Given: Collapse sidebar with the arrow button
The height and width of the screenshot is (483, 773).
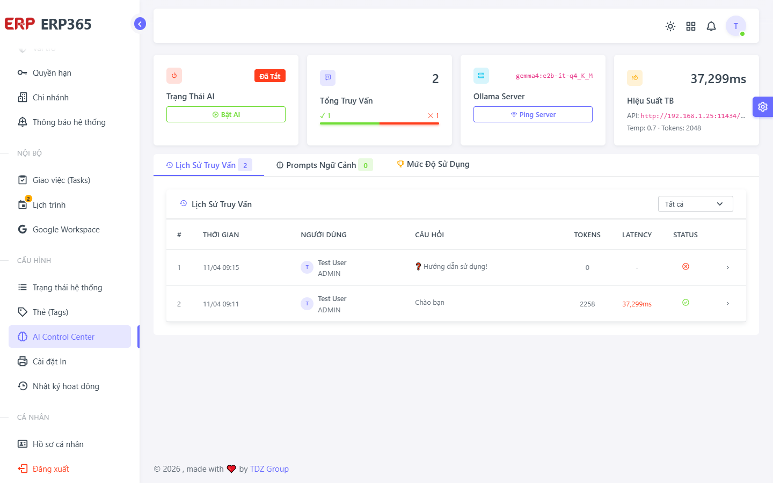Looking at the screenshot, I should pyautogui.click(x=140, y=24).
